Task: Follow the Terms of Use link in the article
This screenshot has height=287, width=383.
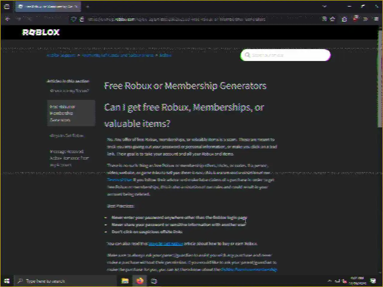Action: click(119, 180)
